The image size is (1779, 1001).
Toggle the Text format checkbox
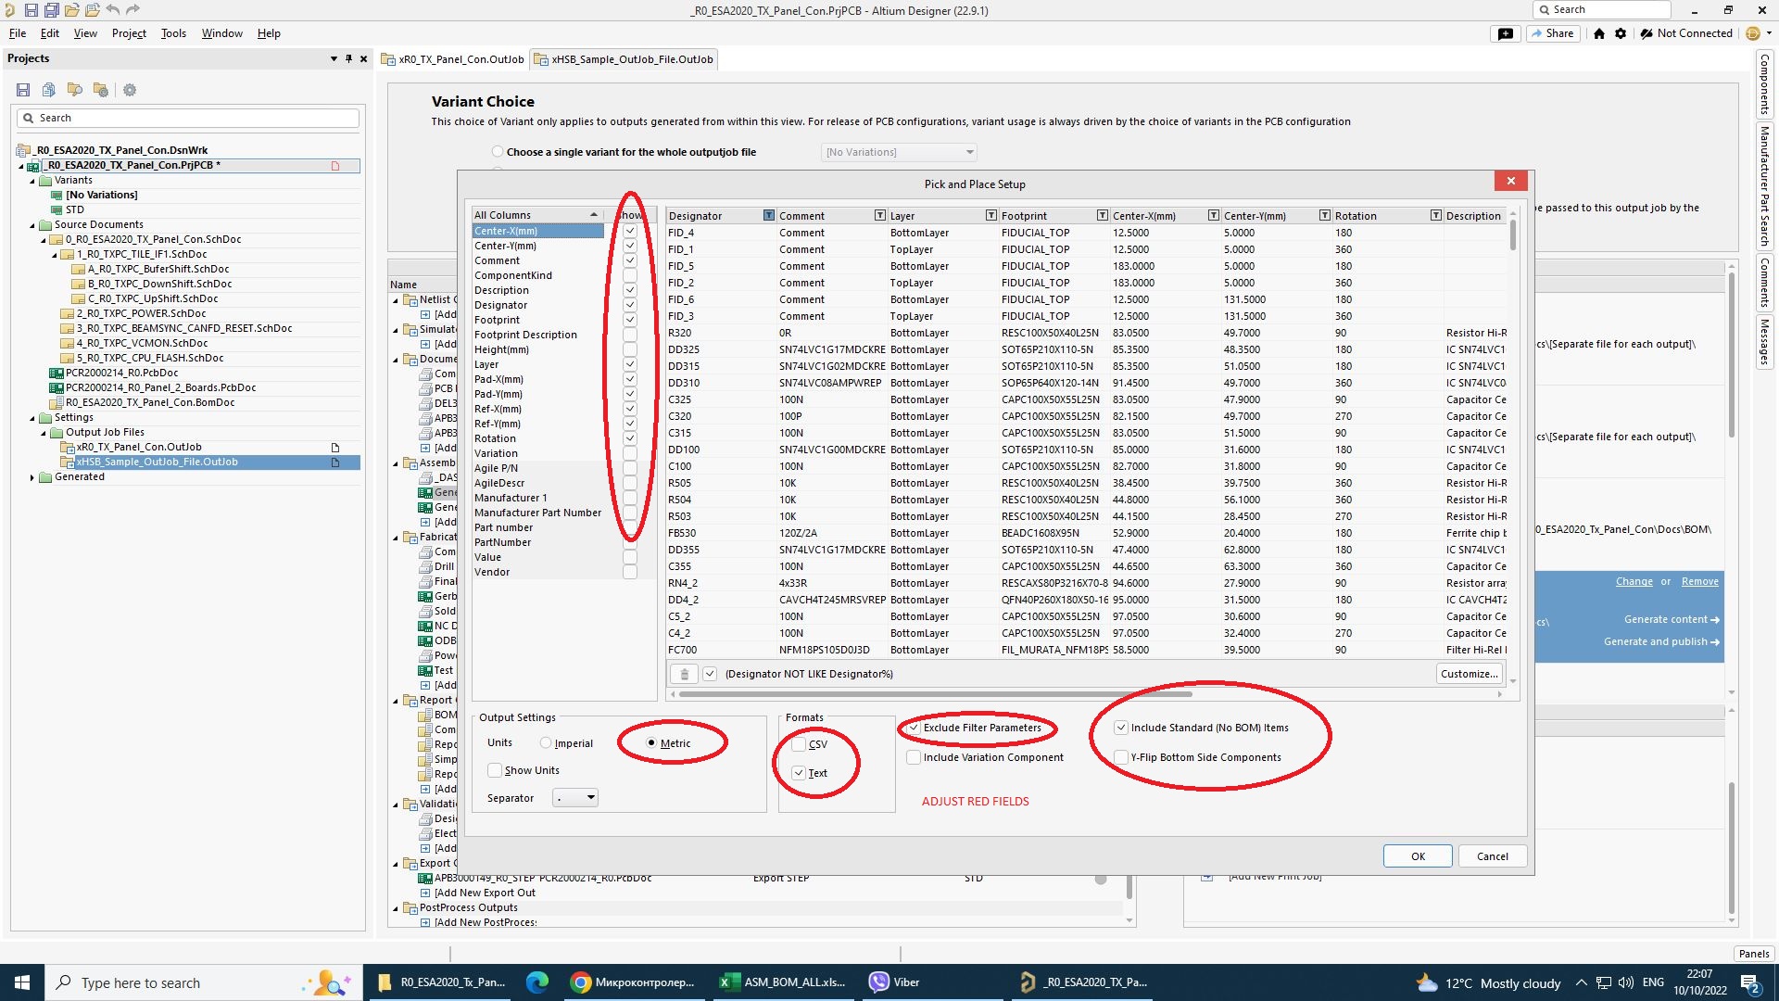coord(799,773)
